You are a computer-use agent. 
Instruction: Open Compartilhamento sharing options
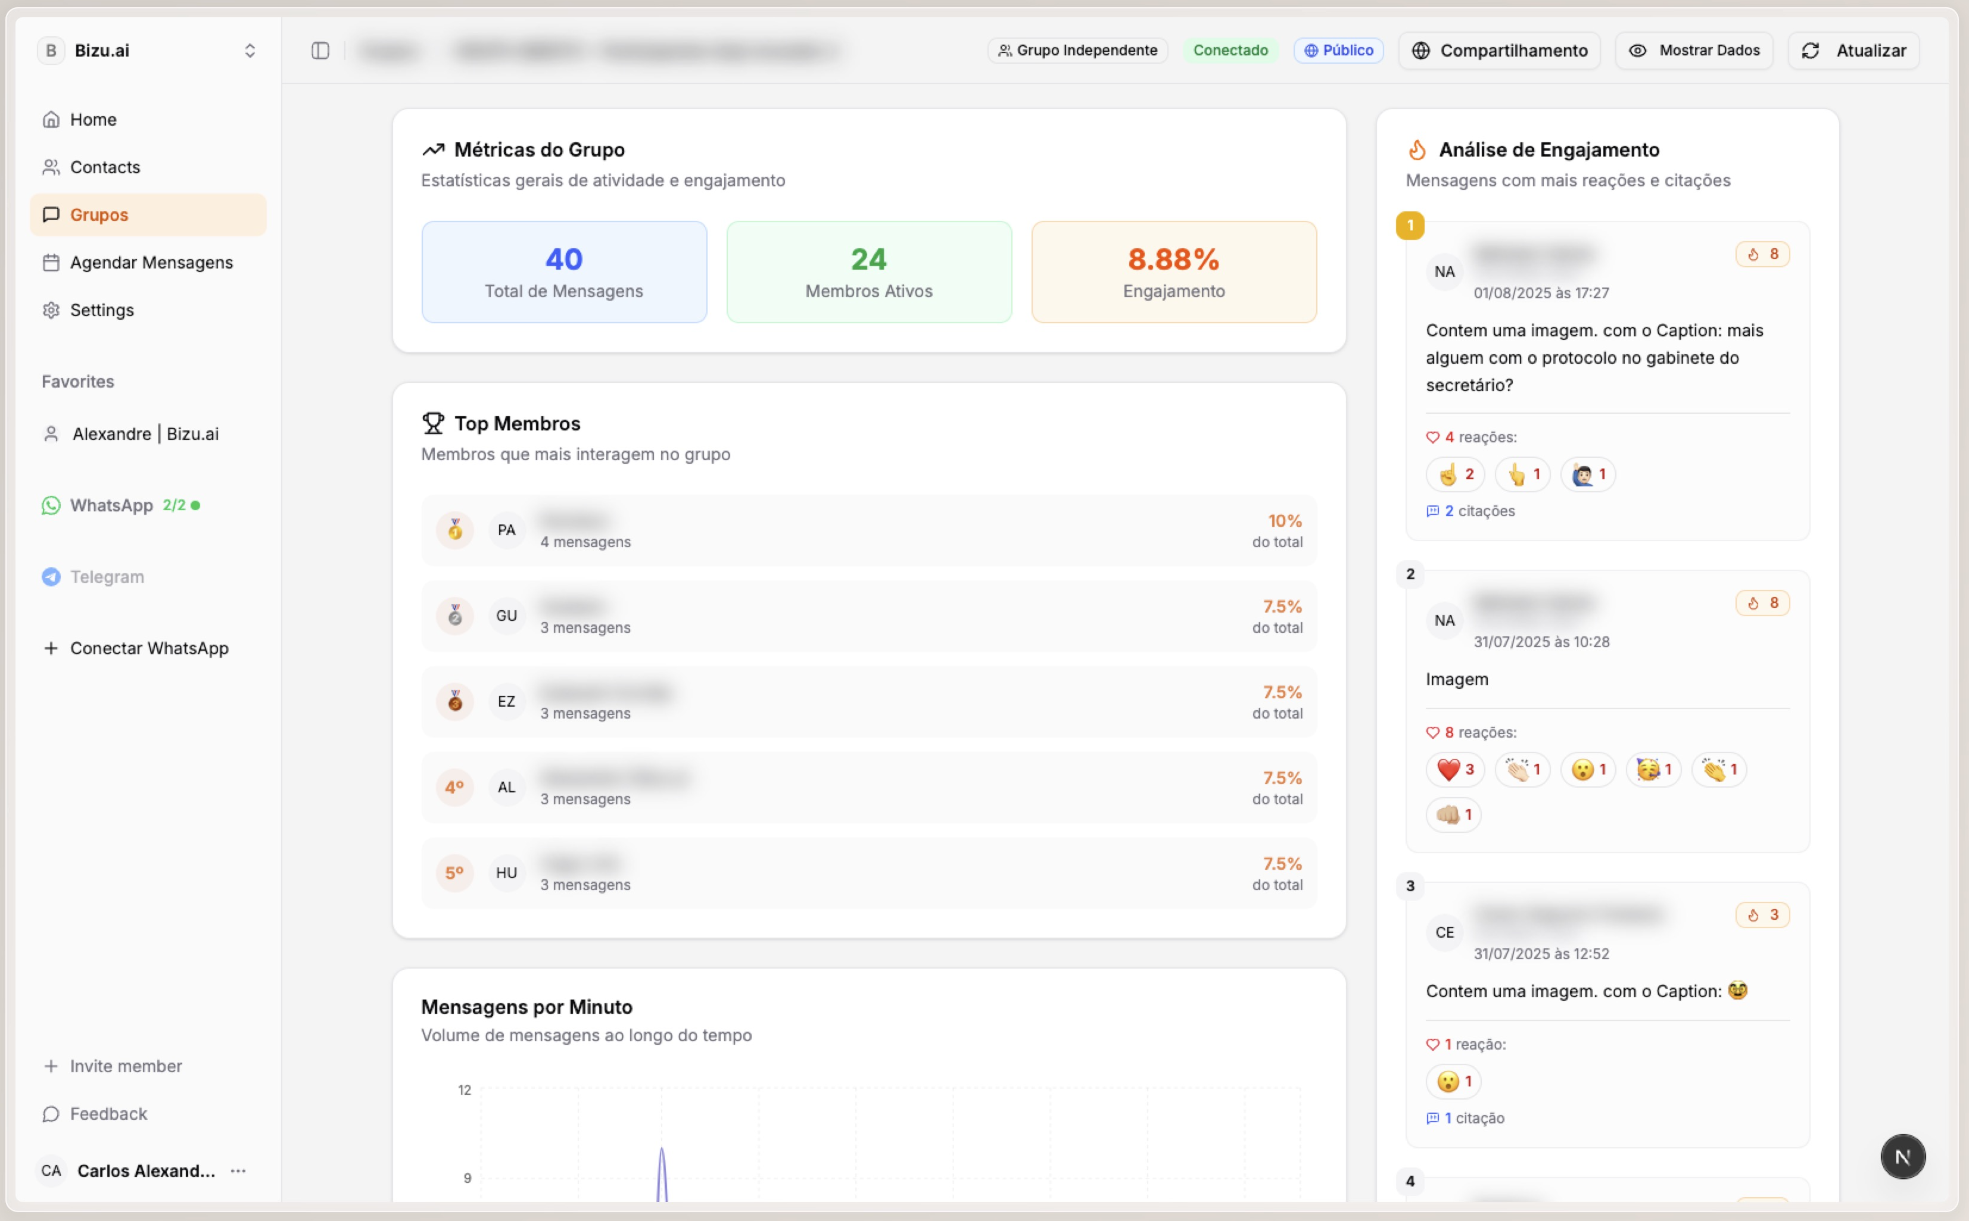(1500, 50)
